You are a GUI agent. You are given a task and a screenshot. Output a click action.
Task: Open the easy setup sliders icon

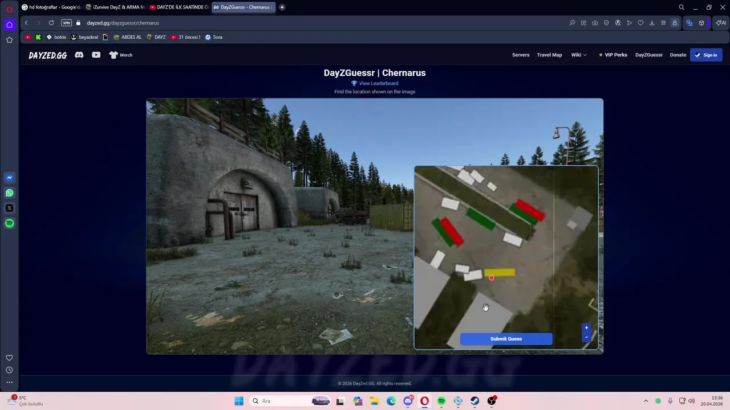[663, 23]
